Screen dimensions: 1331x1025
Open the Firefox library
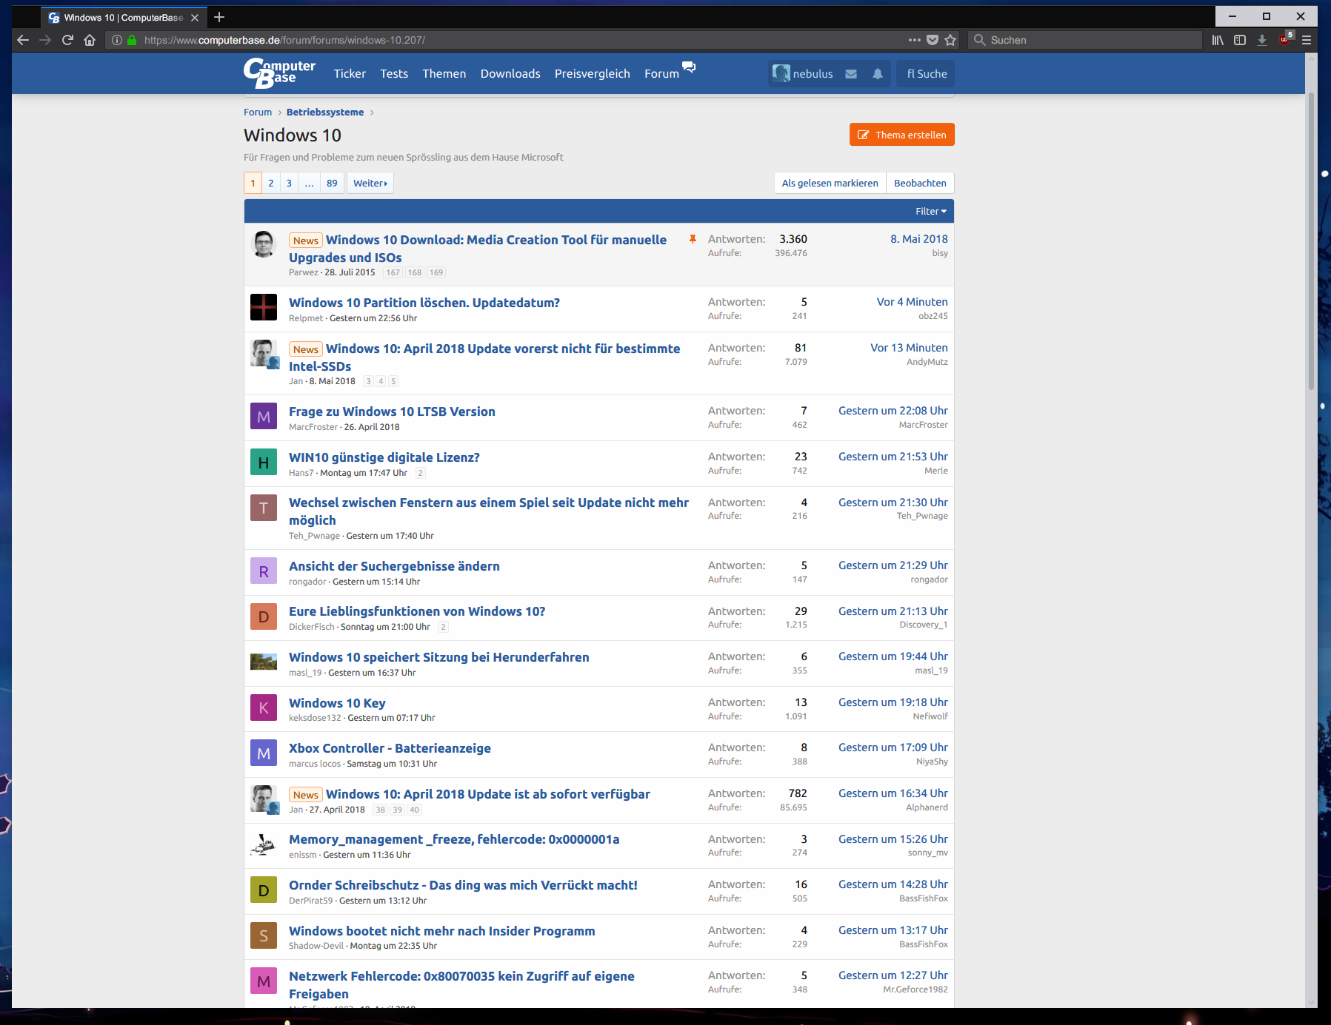tap(1218, 40)
